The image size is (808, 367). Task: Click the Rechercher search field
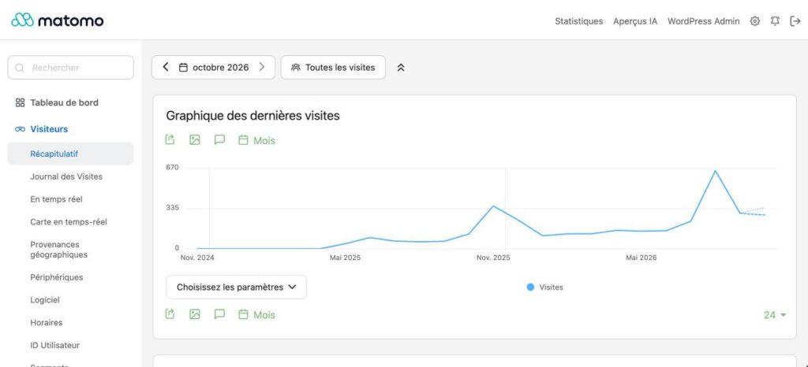tap(70, 67)
